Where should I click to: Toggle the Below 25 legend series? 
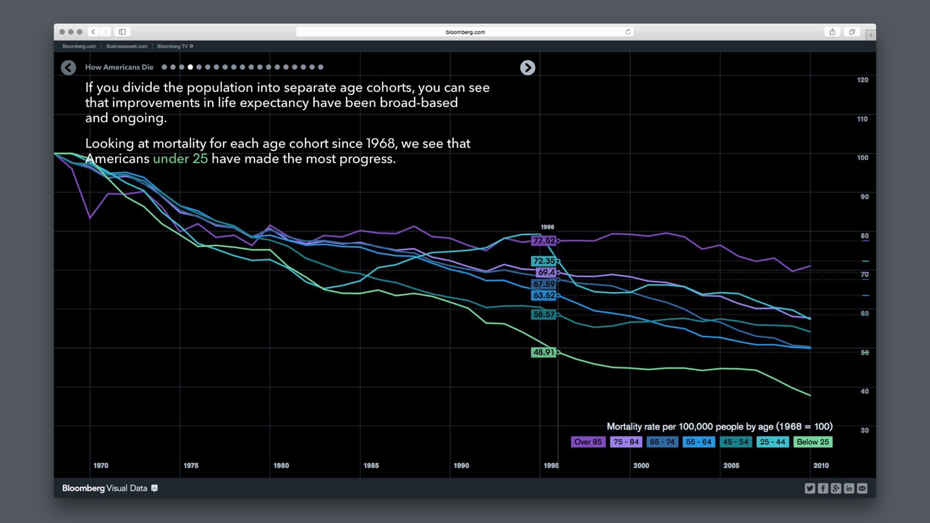pos(812,442)
